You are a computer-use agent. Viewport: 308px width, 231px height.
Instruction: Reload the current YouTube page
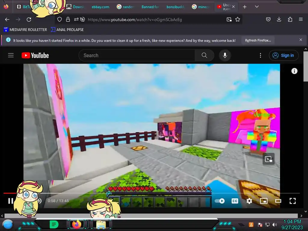tap(29, 20)
